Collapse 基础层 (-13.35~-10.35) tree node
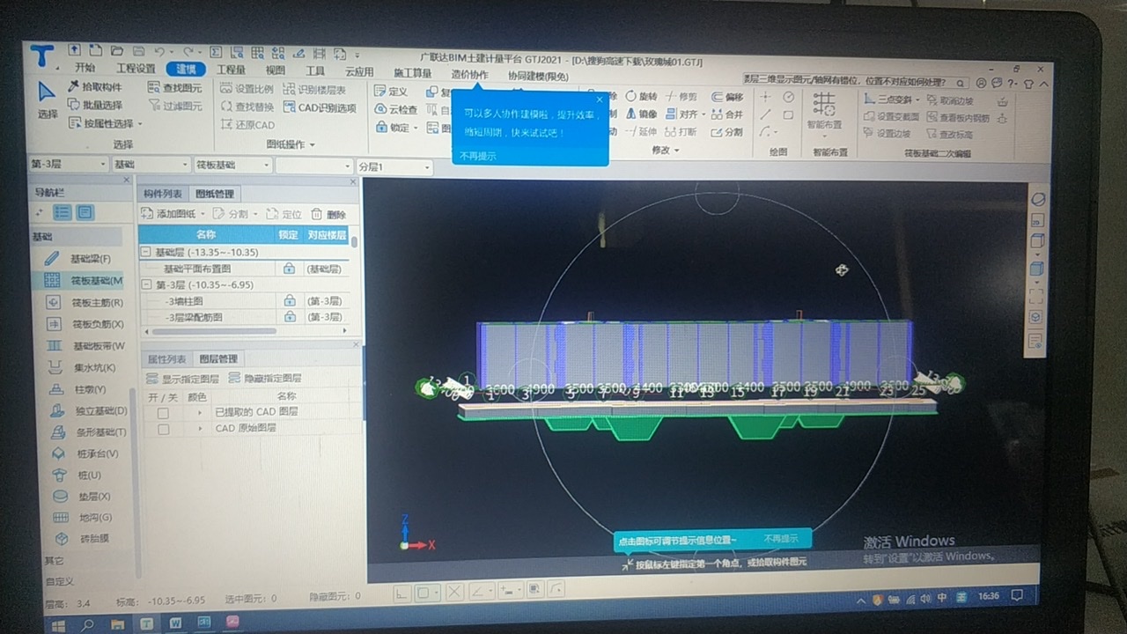Screen dimensions: 1127x634 tap(147, 253)
